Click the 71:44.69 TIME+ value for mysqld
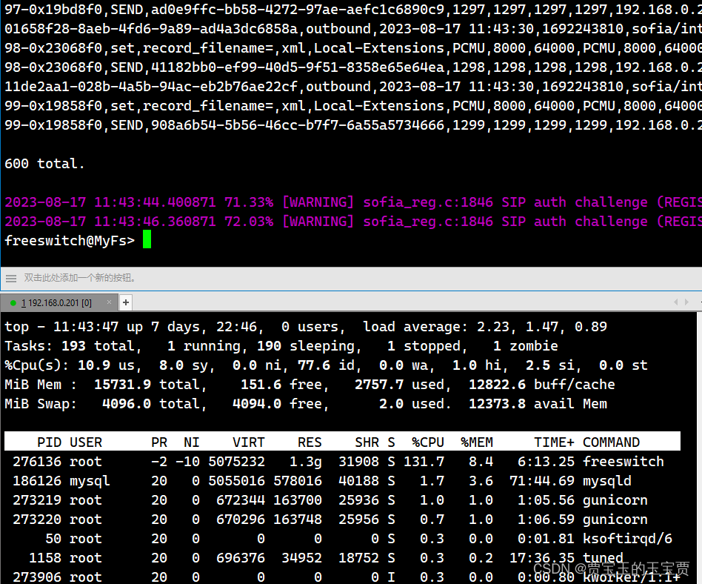 point(542,481)
